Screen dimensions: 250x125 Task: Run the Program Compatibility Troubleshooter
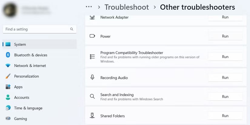(225, 57)
